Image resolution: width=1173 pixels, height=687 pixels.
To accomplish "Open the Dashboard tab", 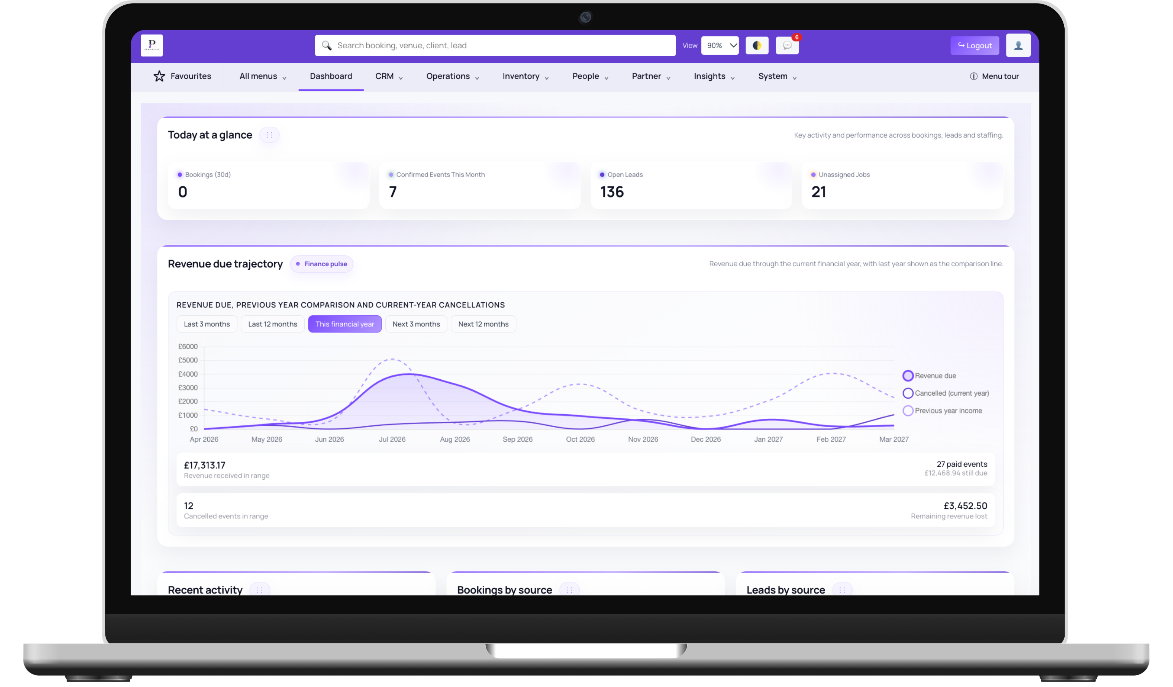I will [331, 76].
